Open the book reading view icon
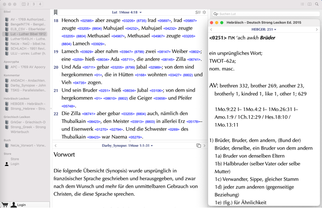Viewport: 322px width, 208px height. 309,4
